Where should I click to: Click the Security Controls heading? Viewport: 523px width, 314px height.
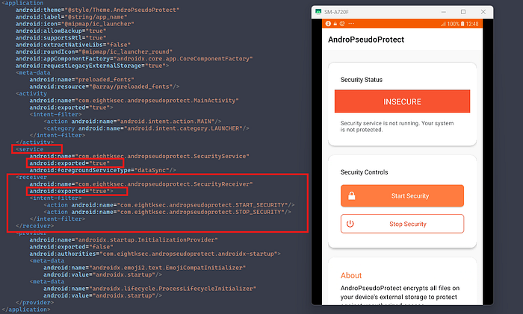[x=364, y=172]
